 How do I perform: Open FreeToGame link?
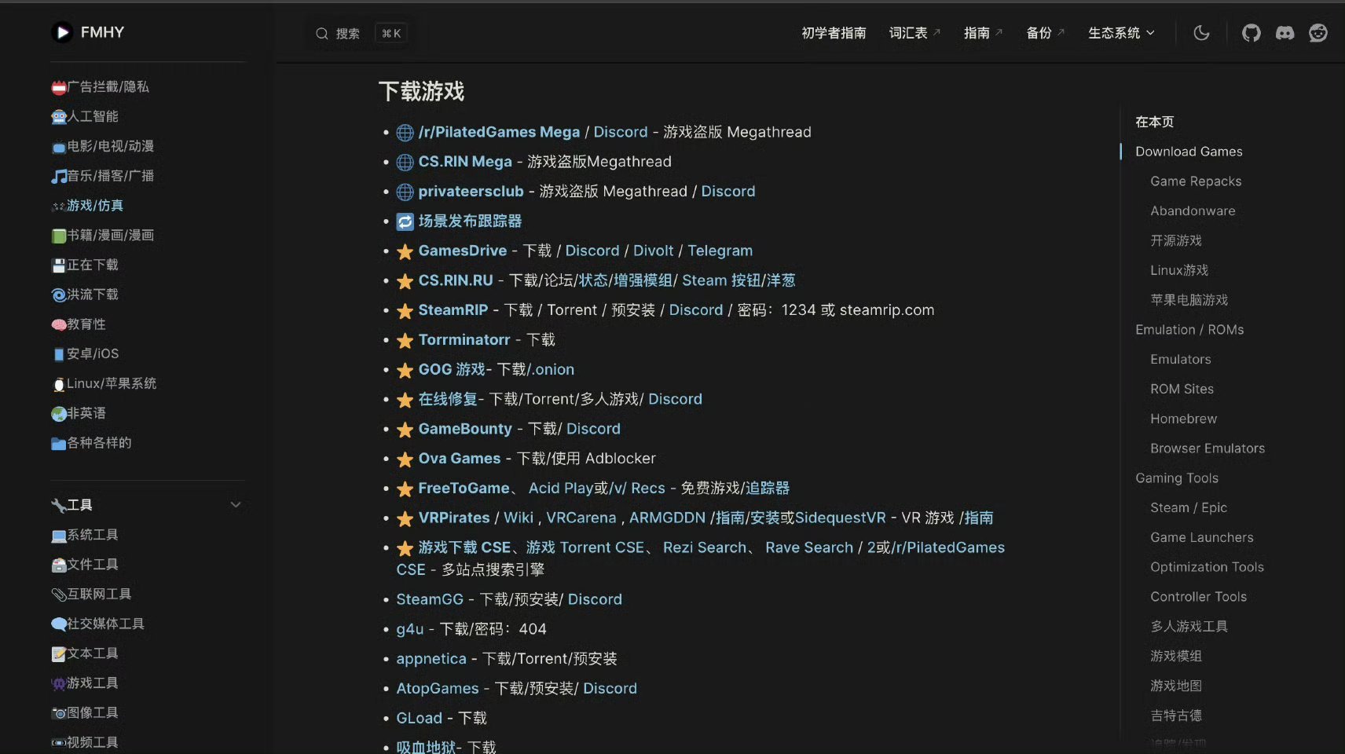pyautogui.click(x=464, y=489)
